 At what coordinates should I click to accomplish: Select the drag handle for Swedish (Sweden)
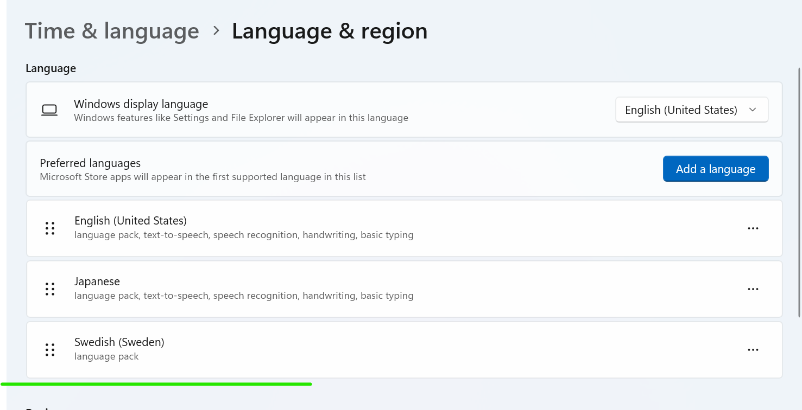pyautogui.click(x=50, y=350)
